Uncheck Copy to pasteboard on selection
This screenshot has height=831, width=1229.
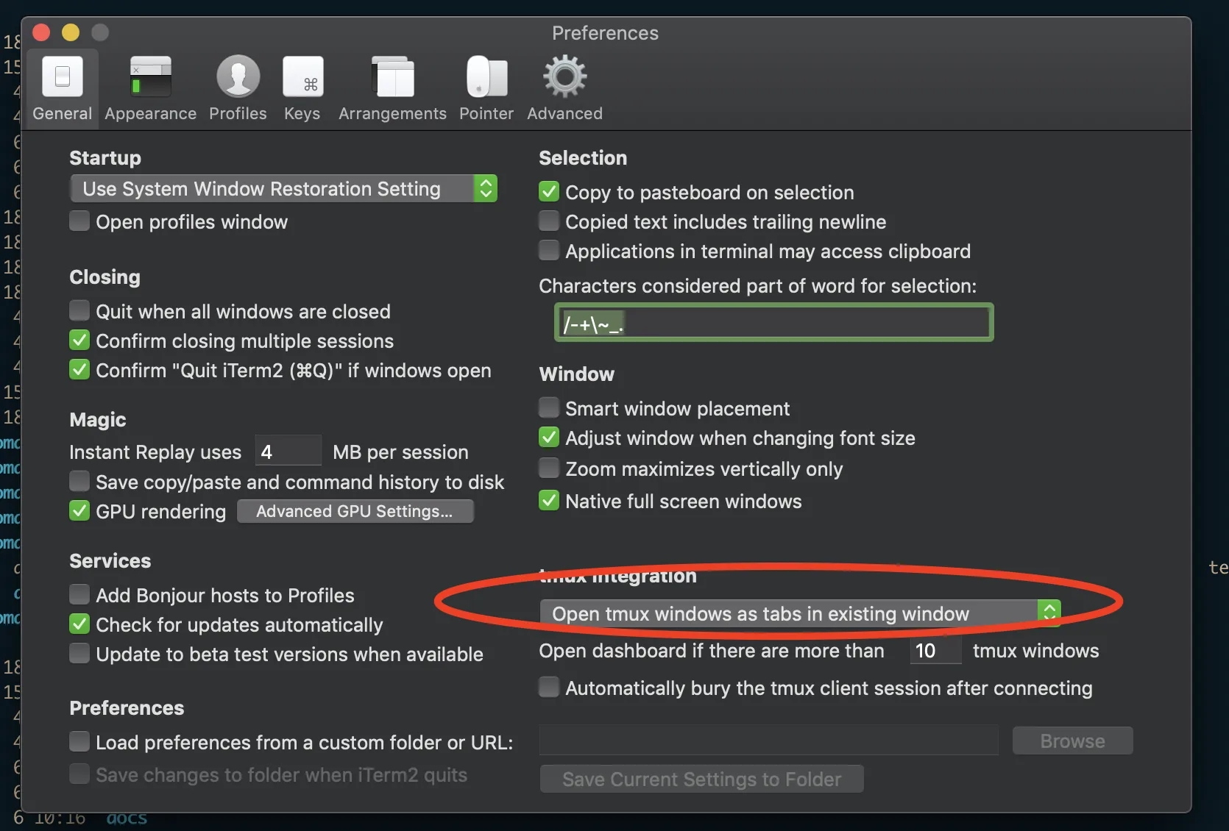[x=549, y=192]
